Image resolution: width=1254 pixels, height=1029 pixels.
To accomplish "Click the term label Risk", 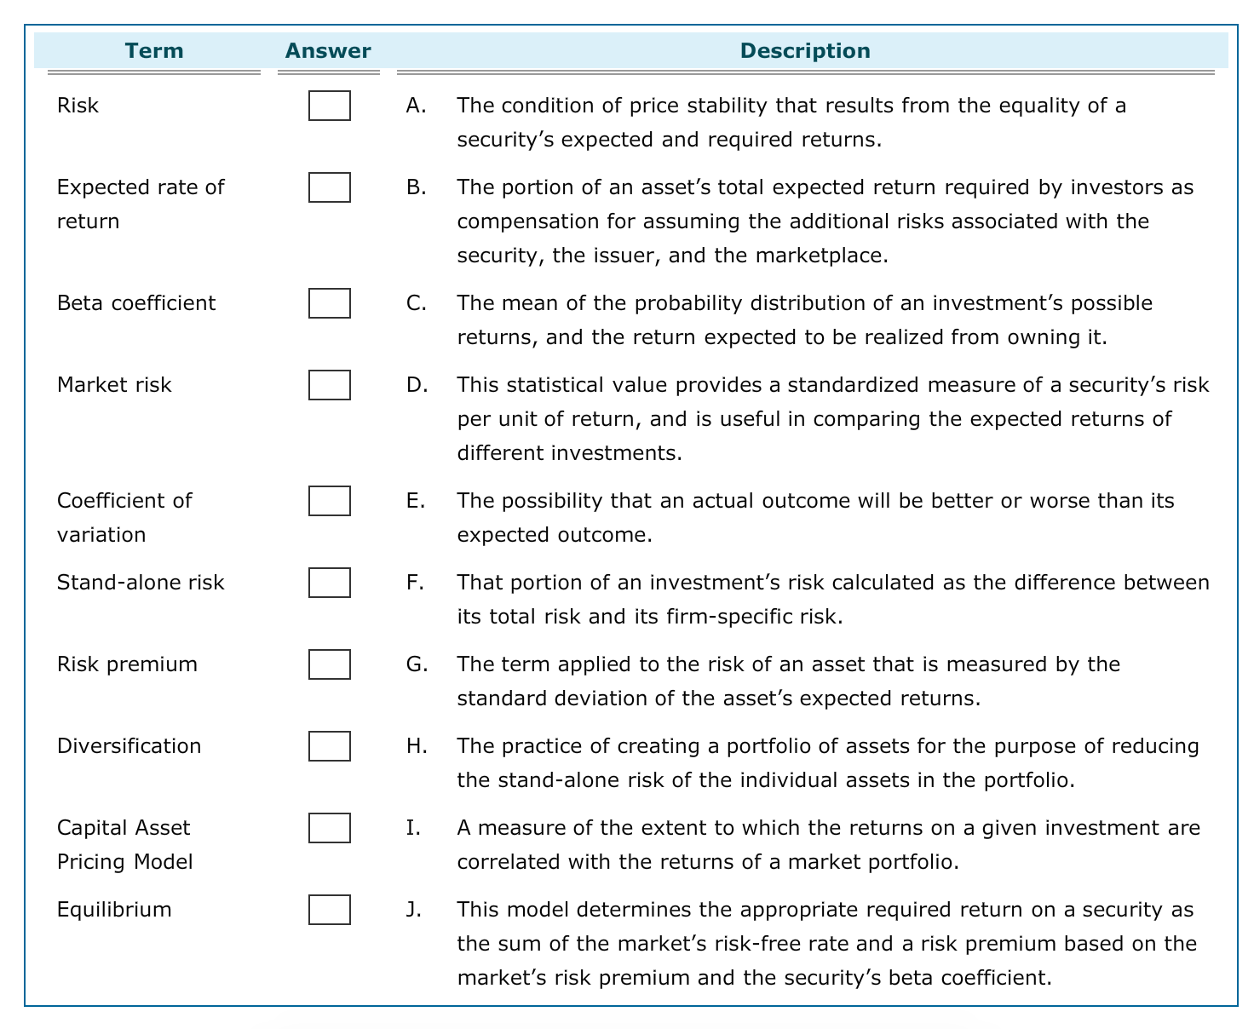I will tap(76, 106).
